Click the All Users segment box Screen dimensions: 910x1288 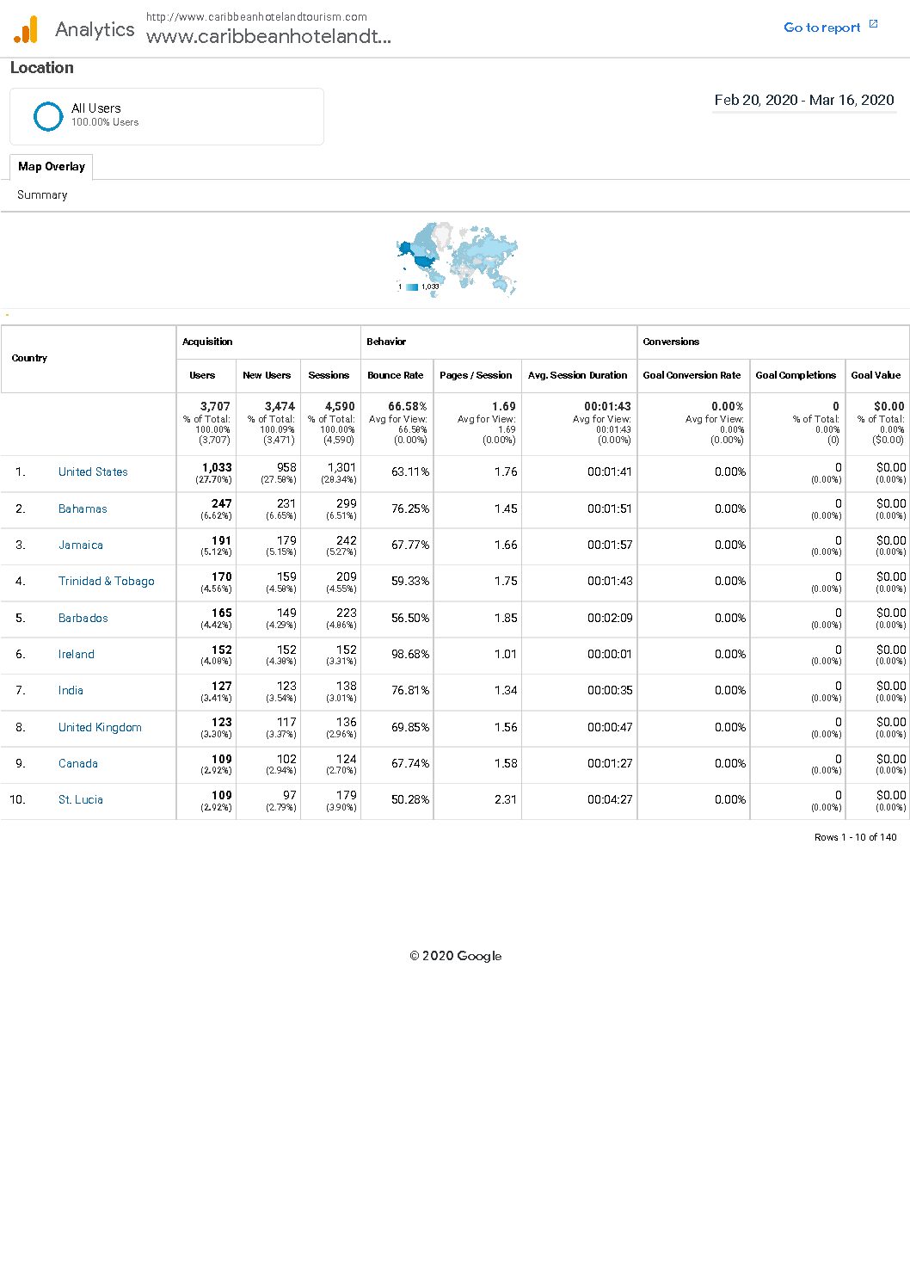167,116
